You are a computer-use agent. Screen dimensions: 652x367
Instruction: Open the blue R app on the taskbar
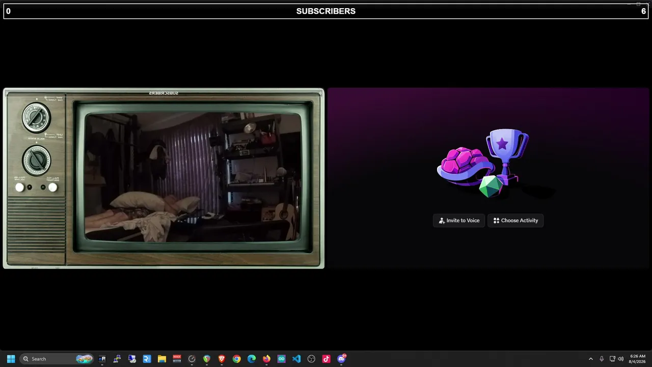pos(147,359)
